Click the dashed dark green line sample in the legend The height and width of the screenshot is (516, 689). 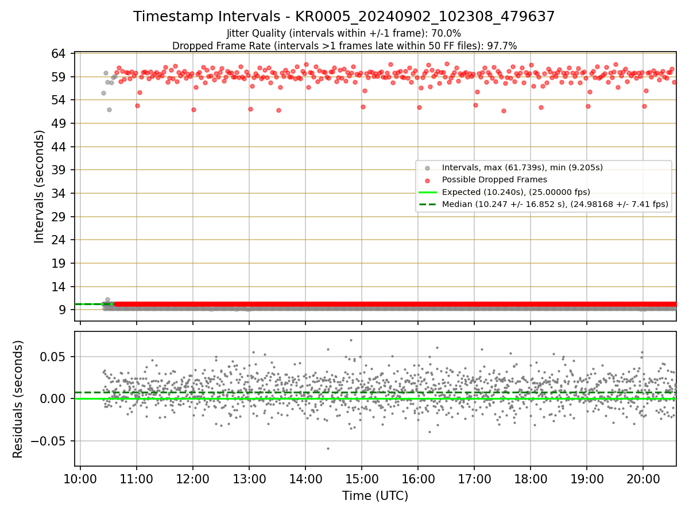pos(427,204)
